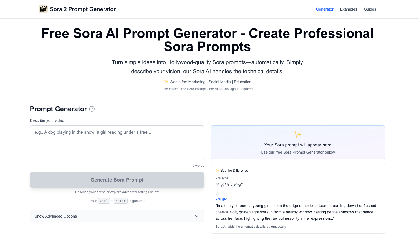Expand the Show Advanced Options section
The width and height of the screenshot is (419, 241).
click(117, 216)
